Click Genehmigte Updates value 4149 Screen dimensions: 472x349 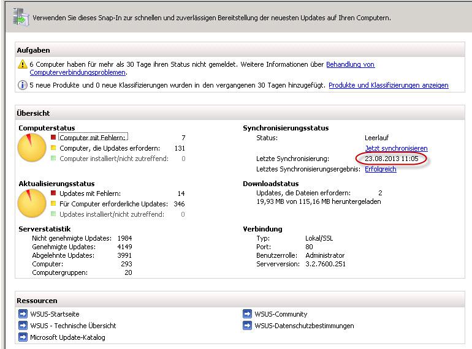pos(124,247)
